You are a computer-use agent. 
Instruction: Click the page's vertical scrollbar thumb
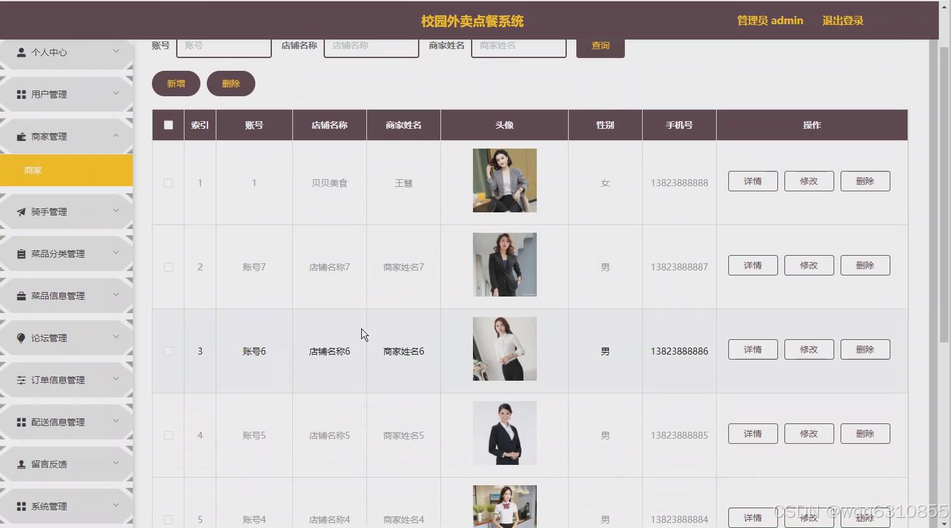[945, 194]
